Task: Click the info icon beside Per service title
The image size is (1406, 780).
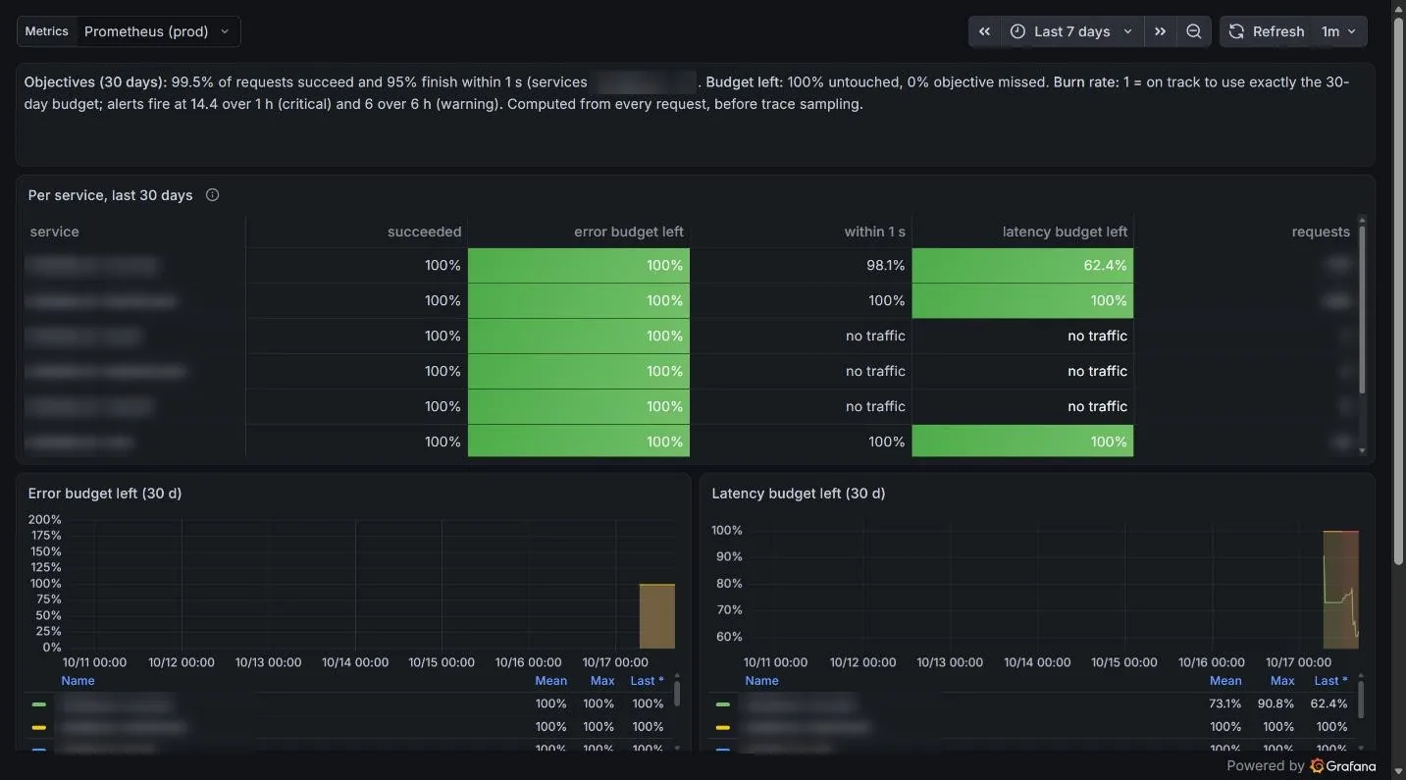Action: [x=212, y=195]
